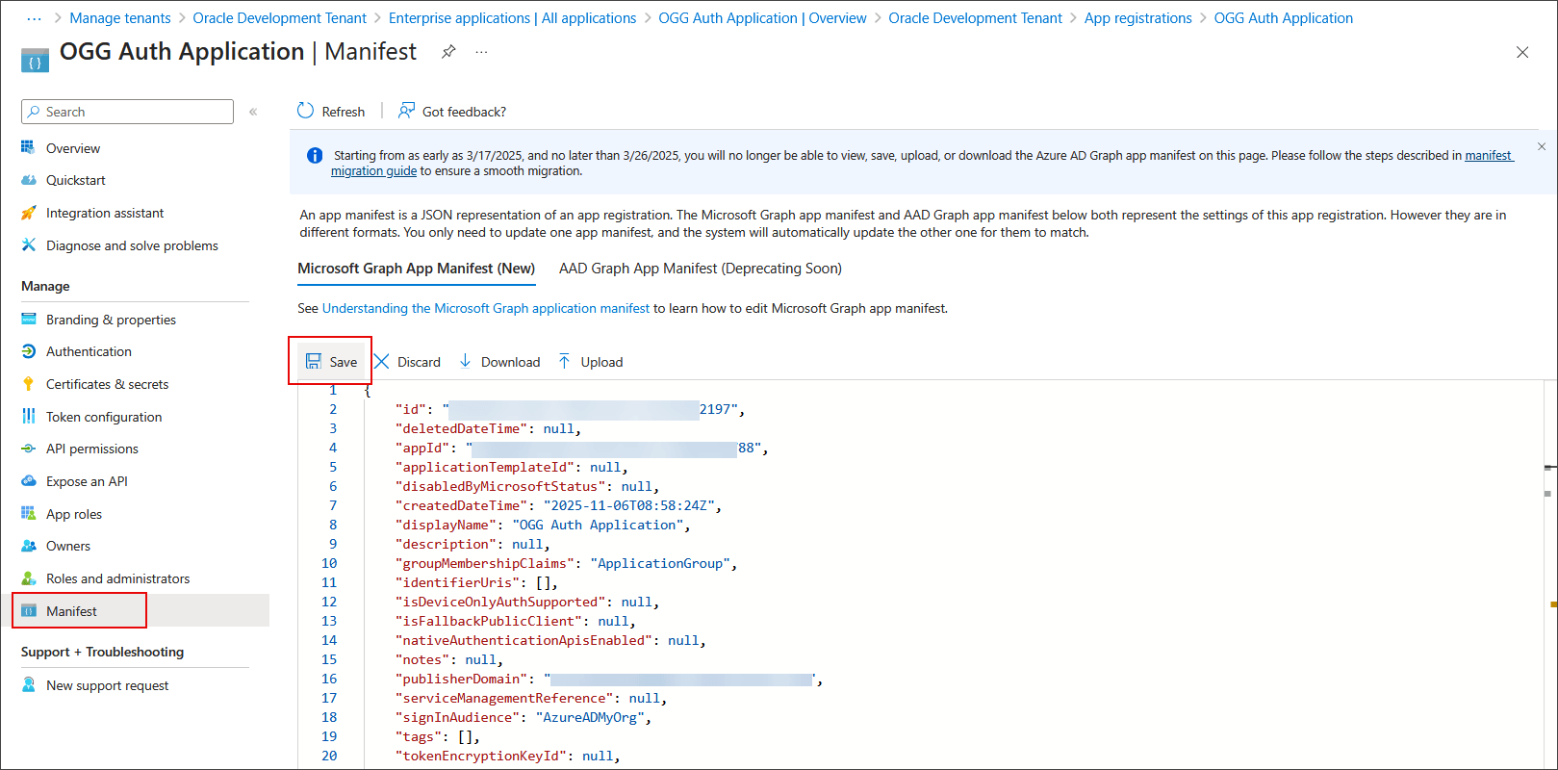Click the Download arrow icon
Viewport: 1558px width, 770px height.
465,361
